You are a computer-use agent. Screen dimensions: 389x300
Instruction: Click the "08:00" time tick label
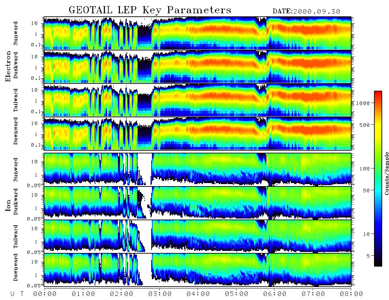352,294
